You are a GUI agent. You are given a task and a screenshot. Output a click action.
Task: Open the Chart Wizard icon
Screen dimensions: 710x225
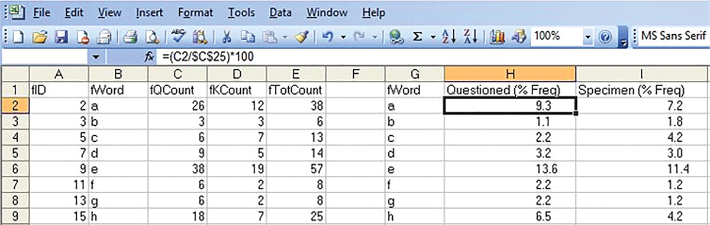click(x=498, y=37)
